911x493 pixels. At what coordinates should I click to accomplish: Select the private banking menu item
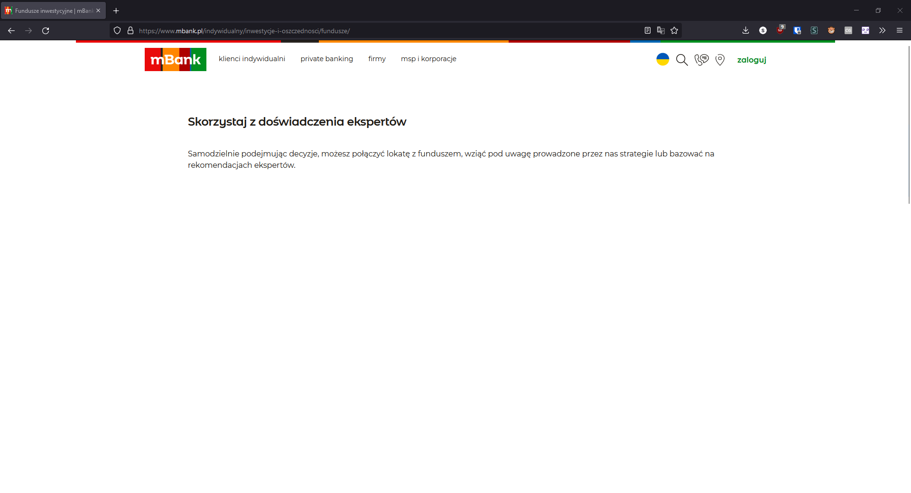pos(326,59)
